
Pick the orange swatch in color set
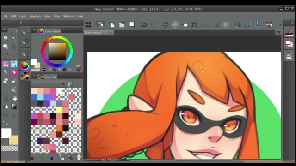tap(59, 128)
